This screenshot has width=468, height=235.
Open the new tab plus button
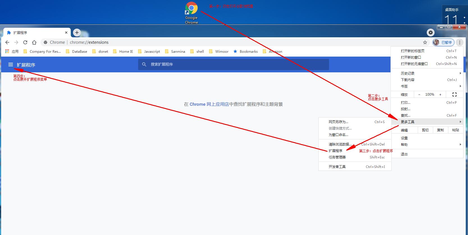77,33
